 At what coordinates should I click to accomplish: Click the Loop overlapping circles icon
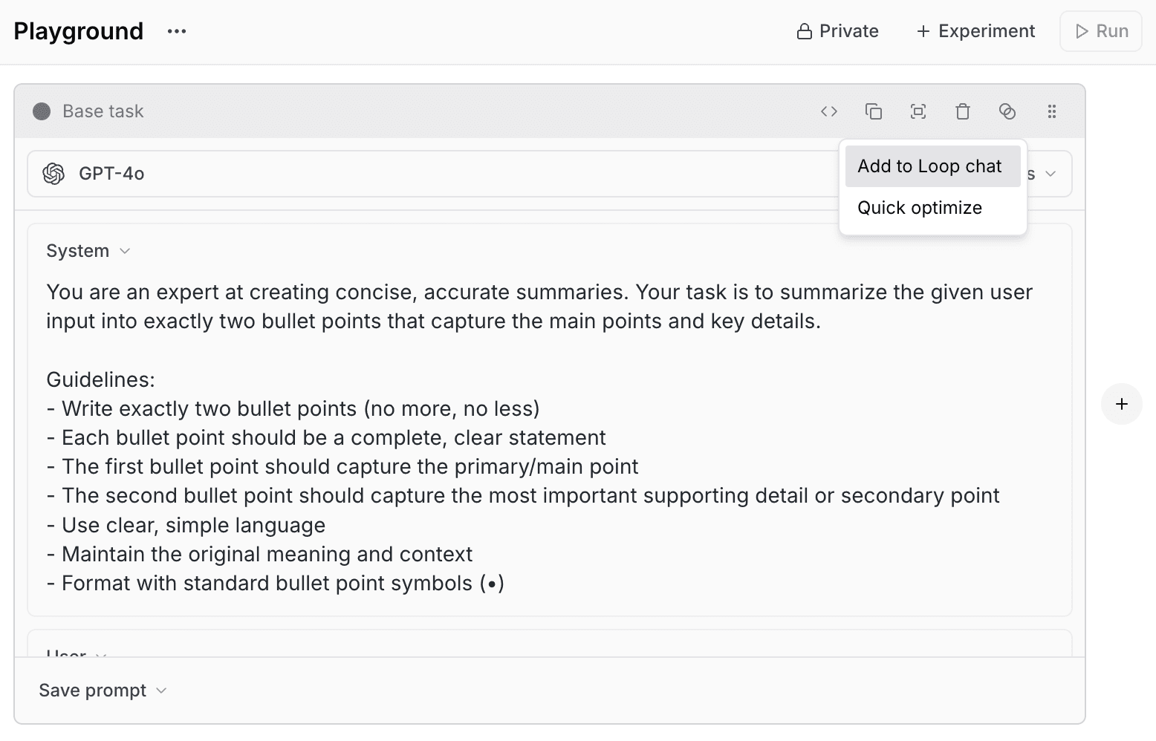coord(1007,111)
